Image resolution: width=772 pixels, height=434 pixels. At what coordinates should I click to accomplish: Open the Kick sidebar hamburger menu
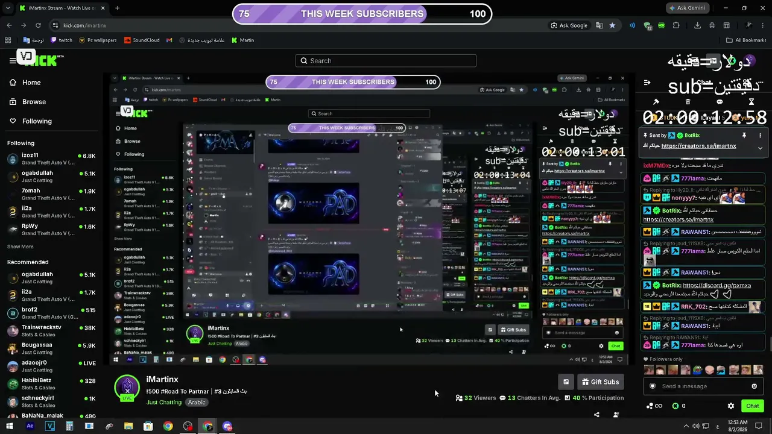(13, 60)
